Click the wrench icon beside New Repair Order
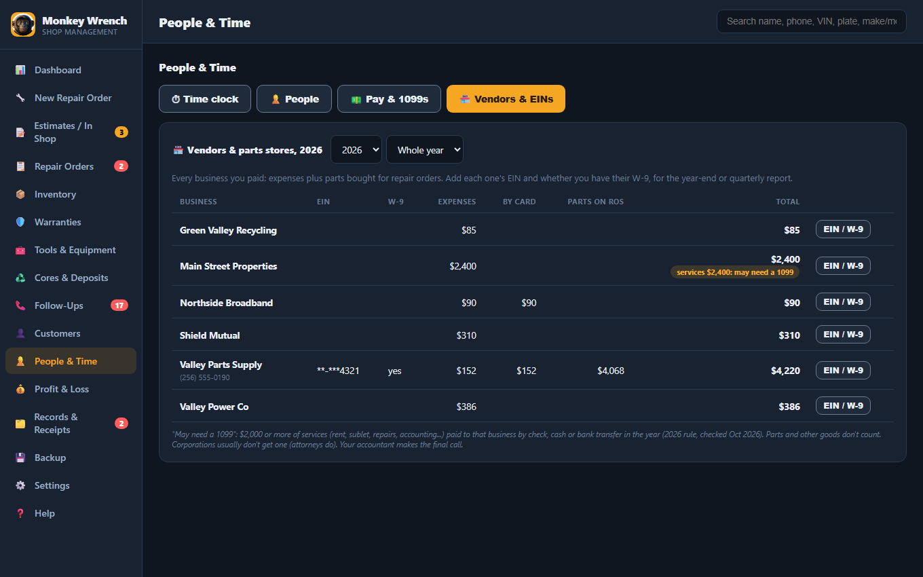923x577 pixels. pyautogui.click(x=20, y=98)
